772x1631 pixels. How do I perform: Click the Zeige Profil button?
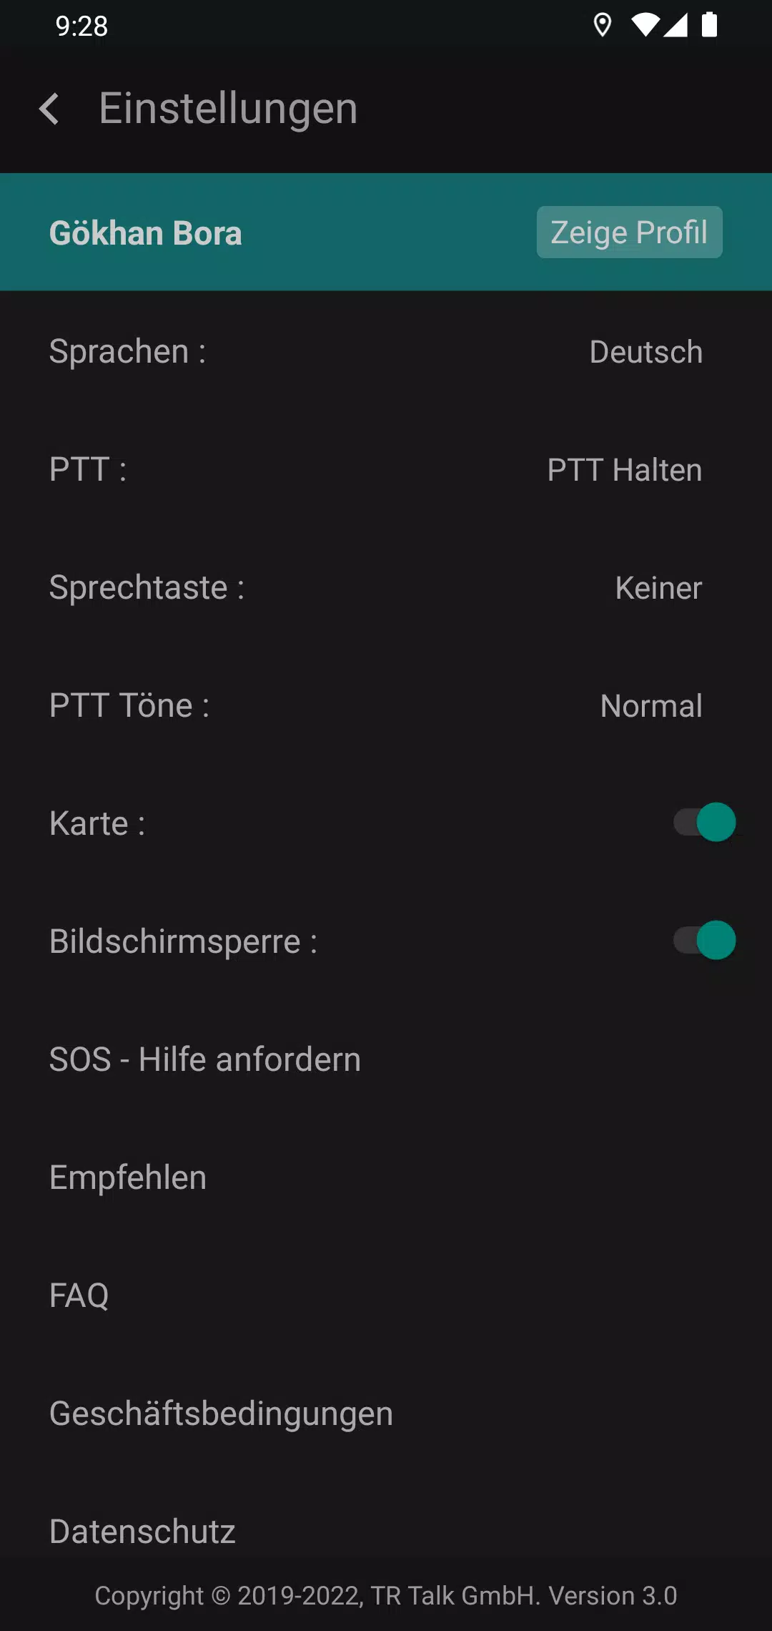coord(629,232)
